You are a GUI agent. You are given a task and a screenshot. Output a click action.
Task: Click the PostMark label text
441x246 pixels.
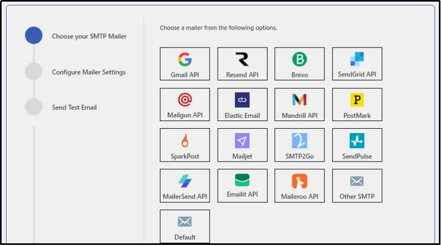coord(357,116)
